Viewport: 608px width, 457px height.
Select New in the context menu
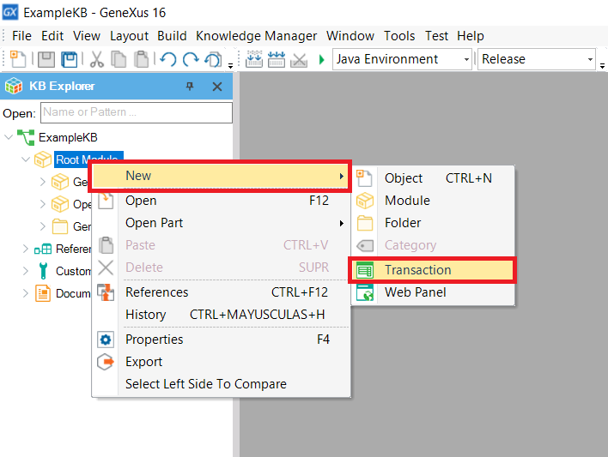(x=220, y=177)
